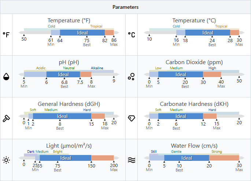Click the Light sun icon
The width and height of the screenshot is (251, 181).
(6, 160)
